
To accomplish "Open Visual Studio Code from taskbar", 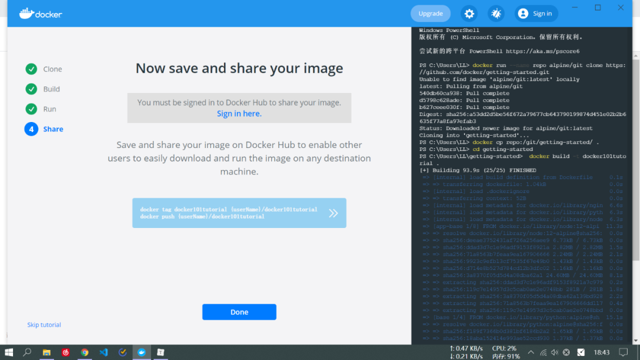I will (x=103, y=352).
